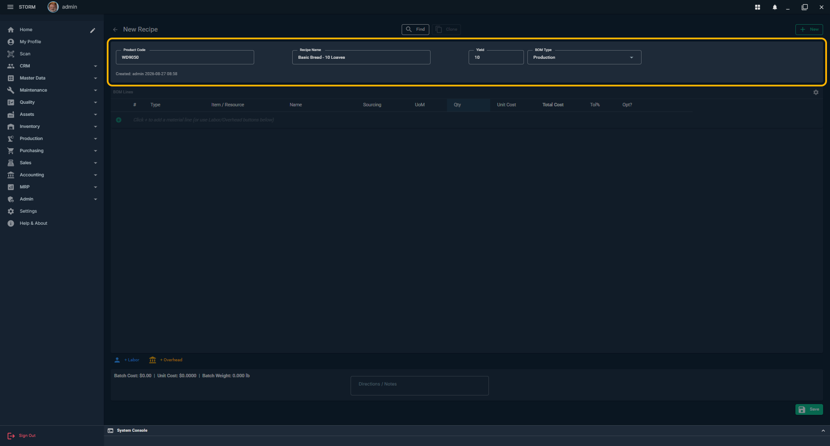Click the Total Cost column header
The width and height of the screenshot is (830, 446).
pos(553,105)
